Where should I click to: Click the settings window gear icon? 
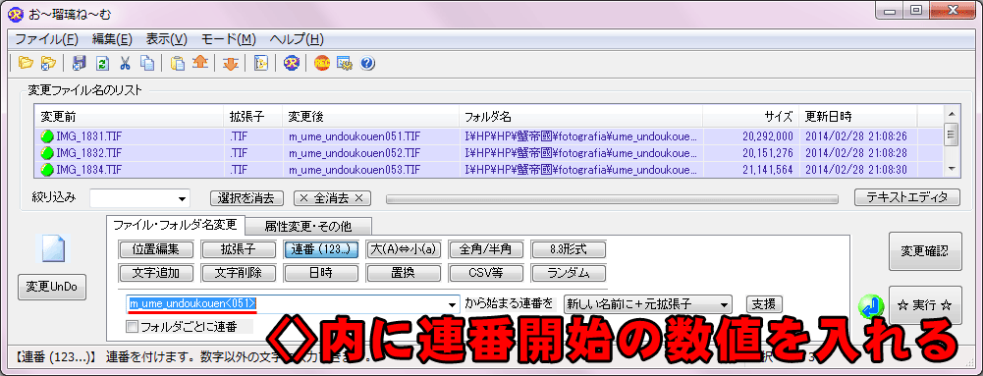click(345, 63)
